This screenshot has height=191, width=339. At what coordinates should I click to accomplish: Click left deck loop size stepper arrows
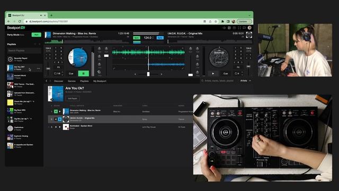pyautogui.click(x=63, y=74)
